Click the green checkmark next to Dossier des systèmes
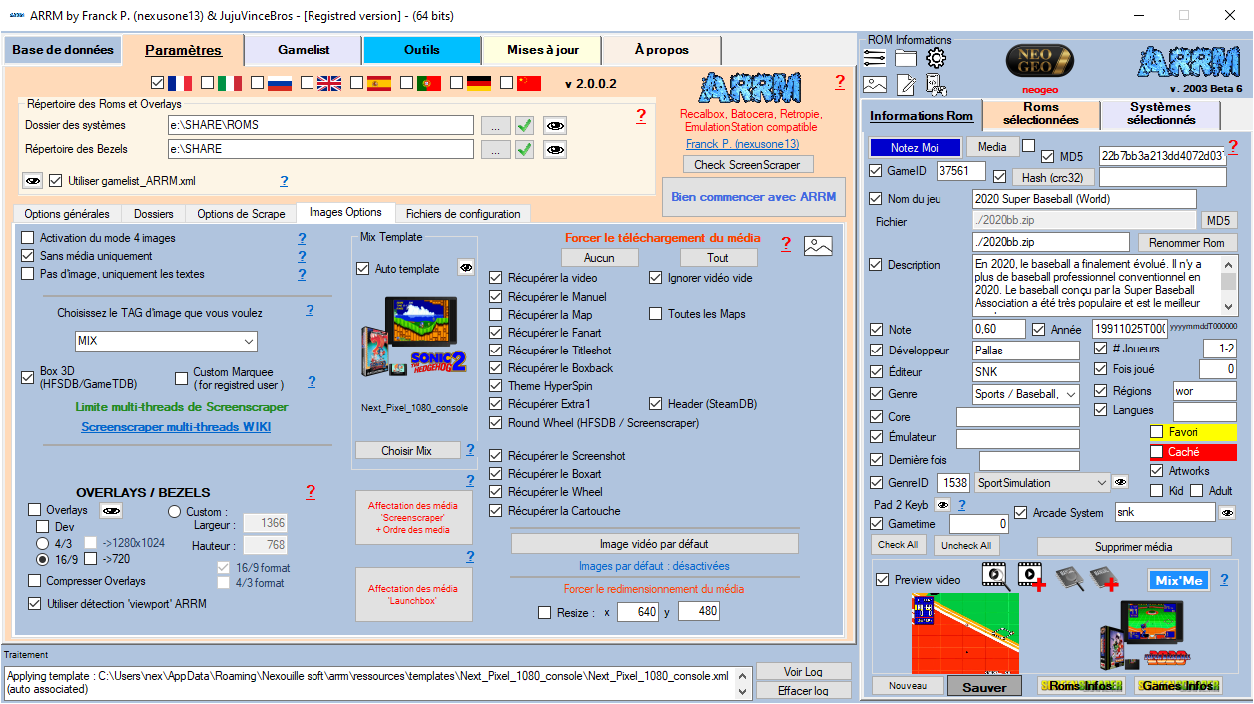1254x704 pixels. pos(524,125)
